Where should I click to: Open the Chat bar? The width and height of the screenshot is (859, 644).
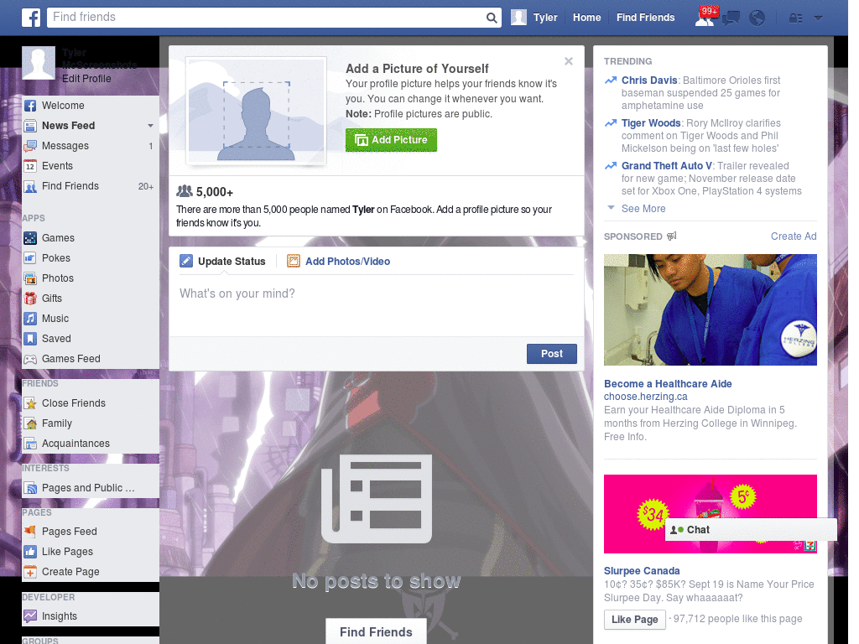[751, 530]
